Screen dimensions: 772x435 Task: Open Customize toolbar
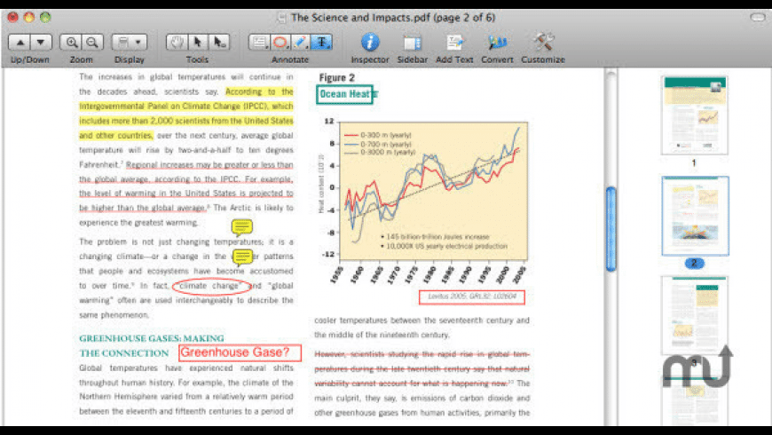click(x=543, y=43)
